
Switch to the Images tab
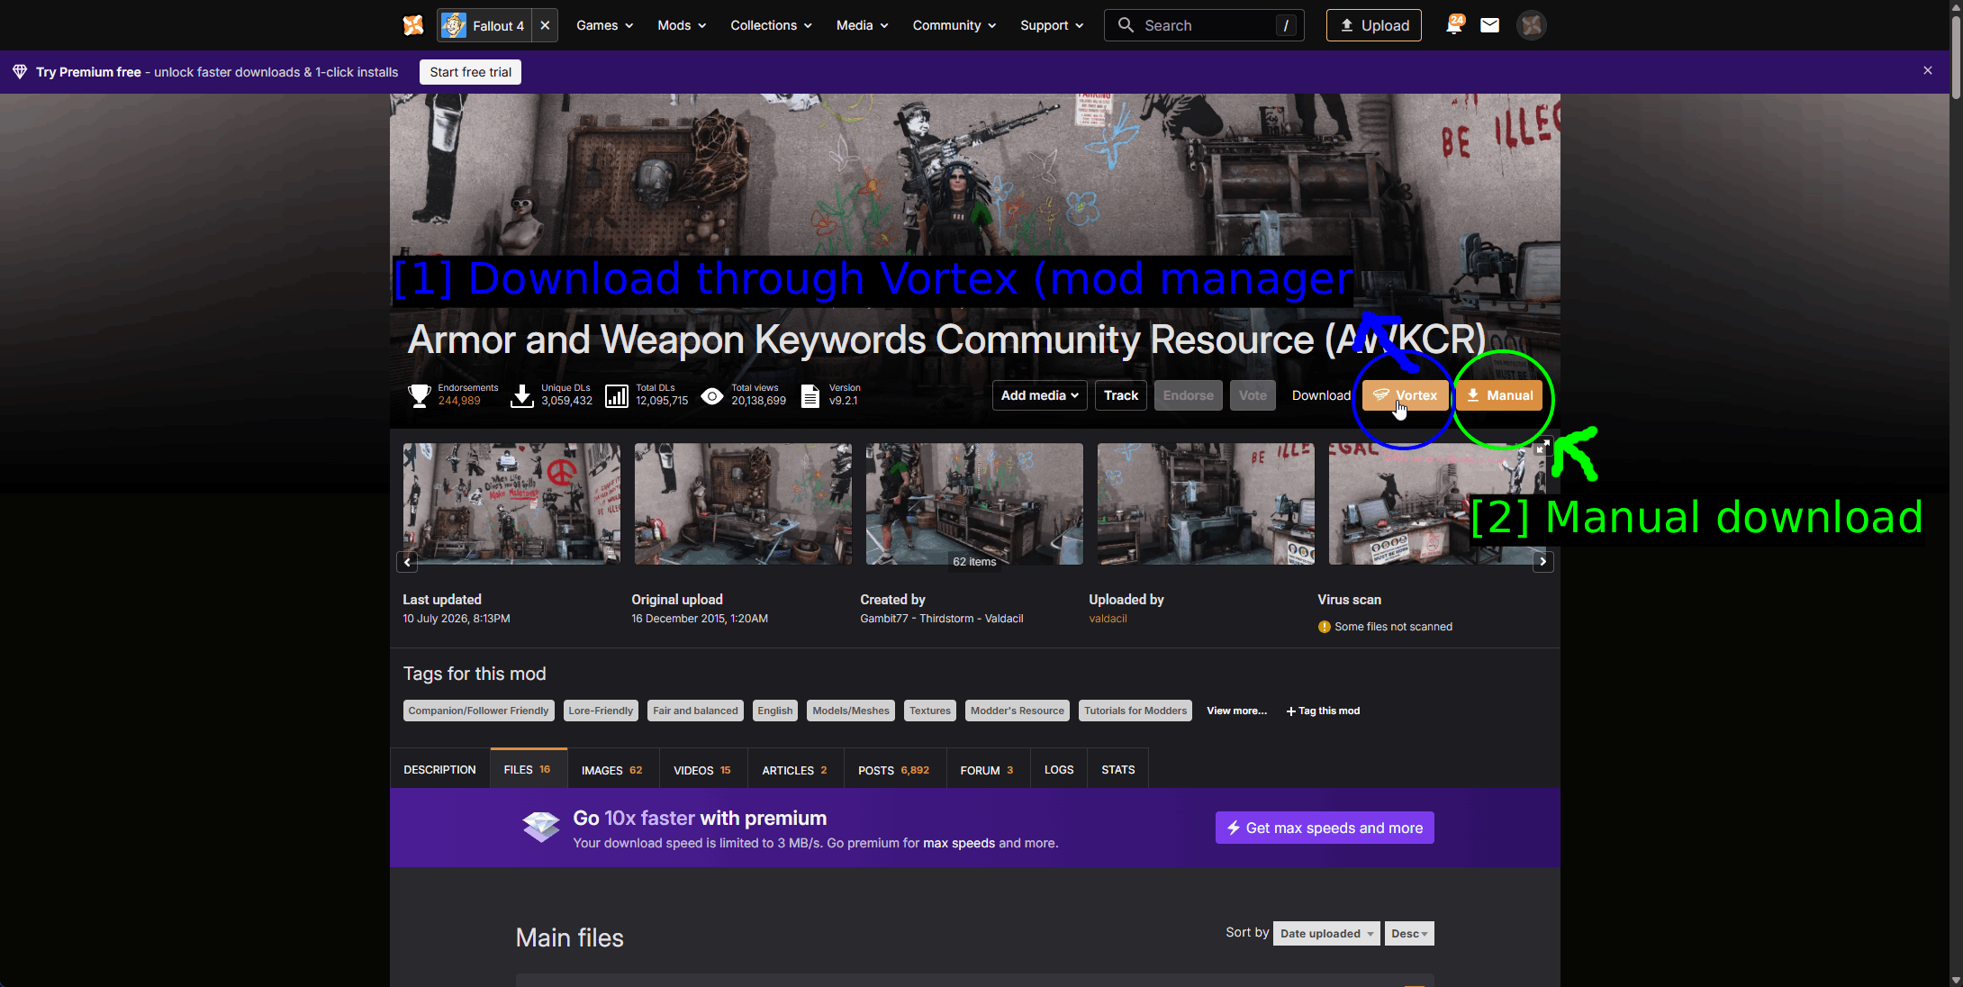pos(612,770)
